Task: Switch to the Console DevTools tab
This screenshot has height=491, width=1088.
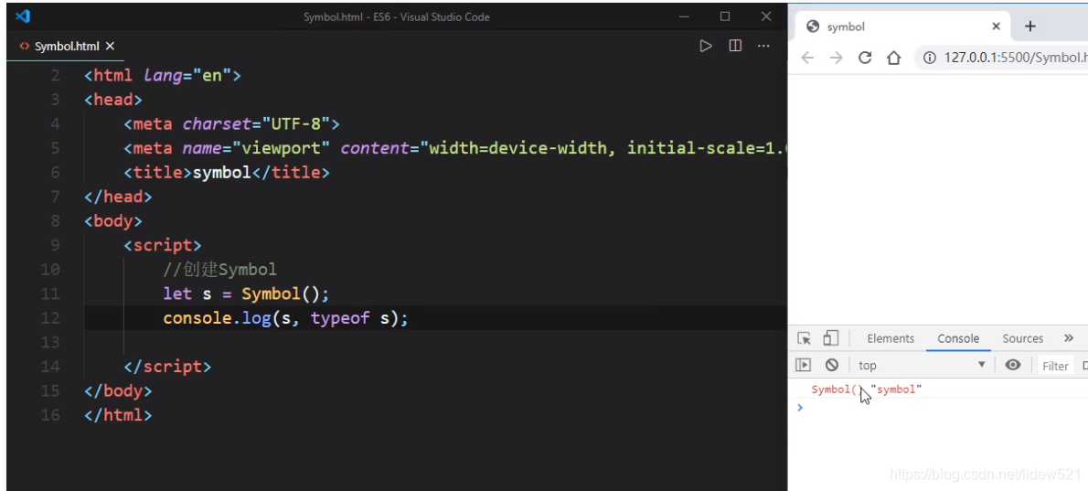Action: 958,338
